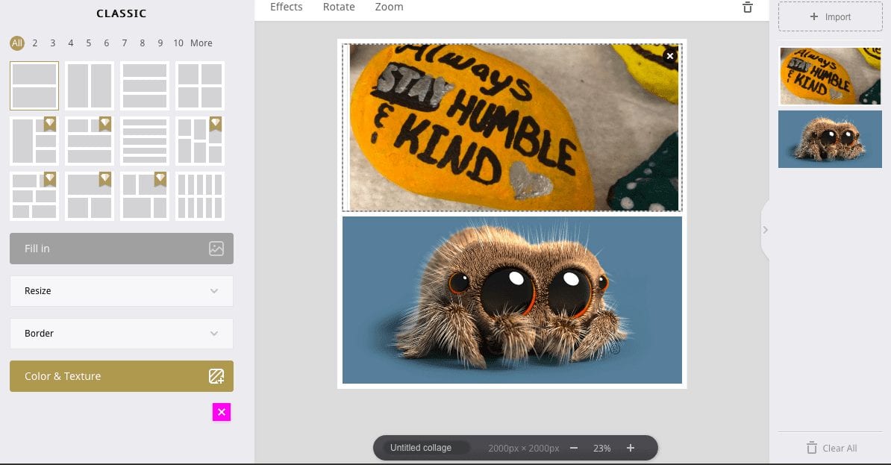Remove the rock photo using its X
Image resolution: width=891 pixels, height=465 pixels.
670,56
